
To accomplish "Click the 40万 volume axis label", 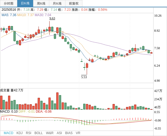I will 157,107.
